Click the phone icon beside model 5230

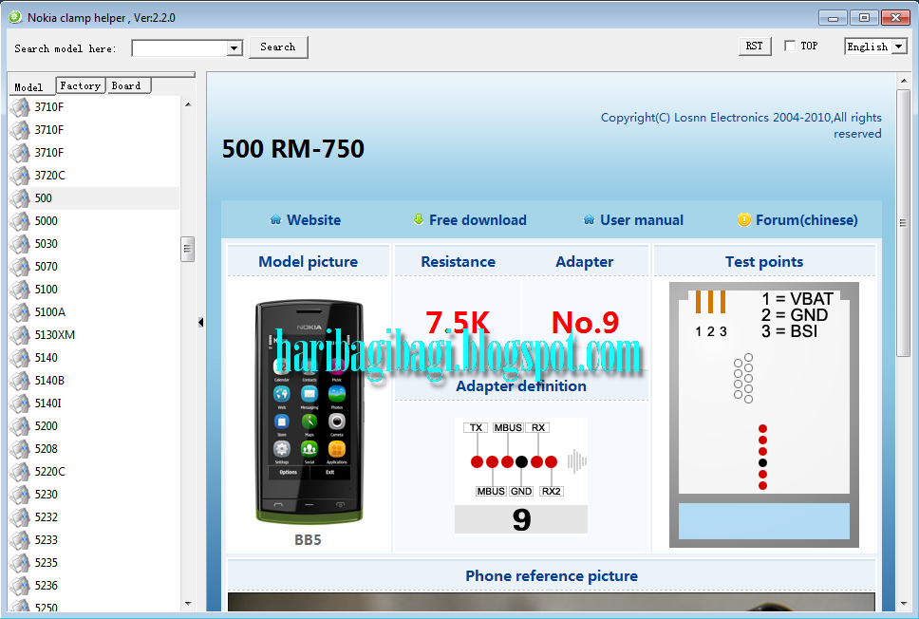click(x=20, y=494)
